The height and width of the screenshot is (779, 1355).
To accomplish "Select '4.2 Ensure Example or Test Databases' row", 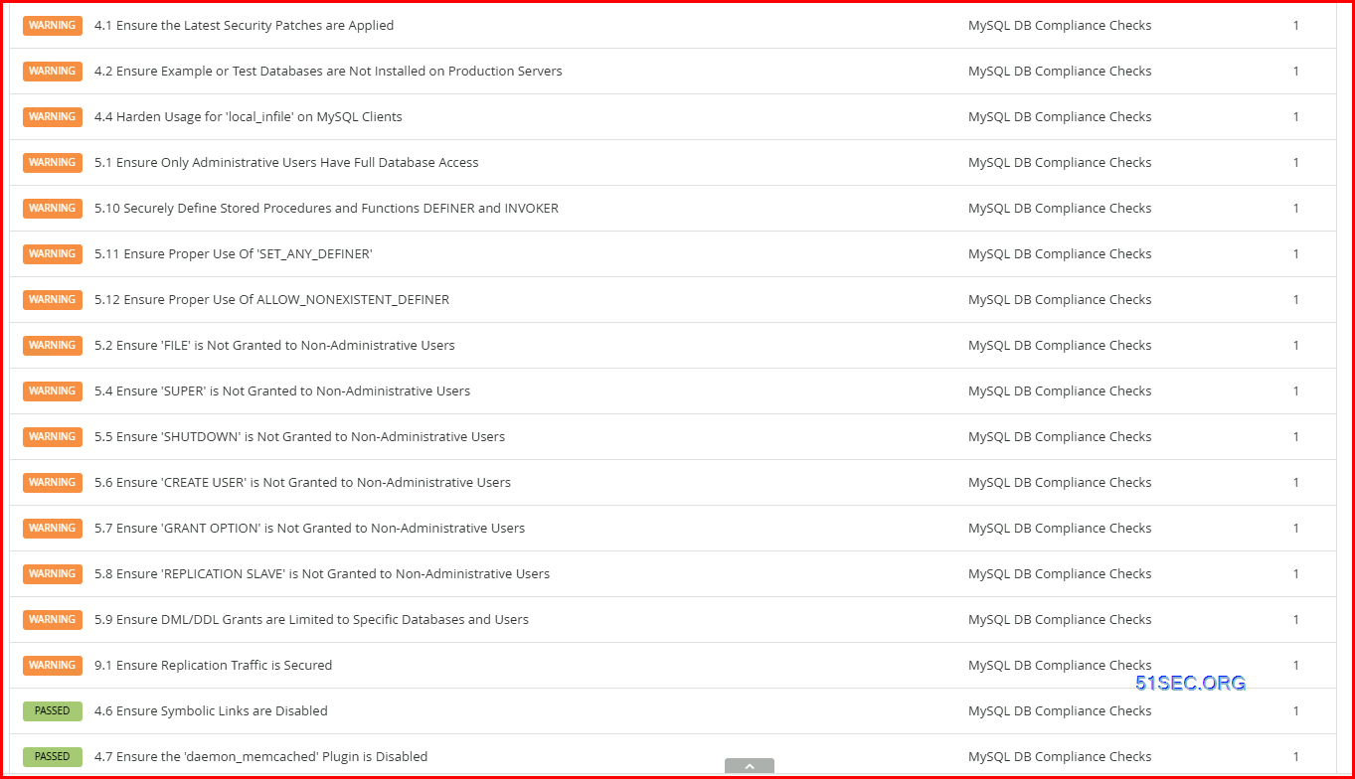I will (x=673, y=72).
